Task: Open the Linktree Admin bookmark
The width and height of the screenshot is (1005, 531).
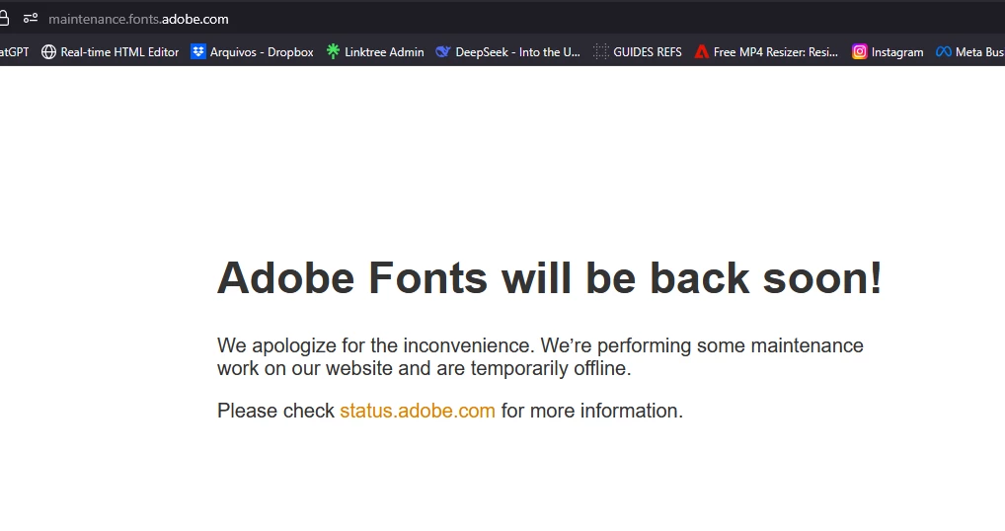Action: [x=375, y=52]
